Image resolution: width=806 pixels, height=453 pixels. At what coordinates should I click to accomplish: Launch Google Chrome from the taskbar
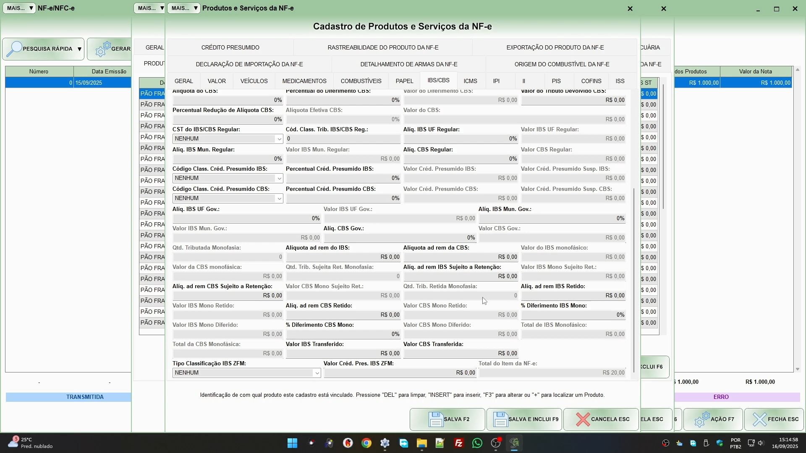pos(366,443)
